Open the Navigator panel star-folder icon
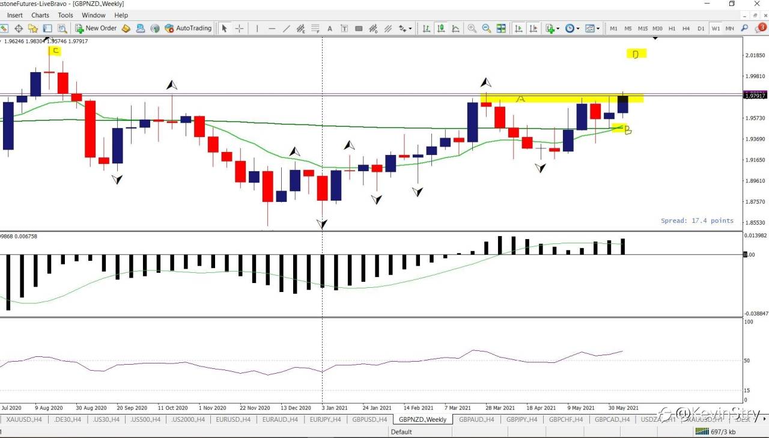The image size is (769, 438). (33, 28)
